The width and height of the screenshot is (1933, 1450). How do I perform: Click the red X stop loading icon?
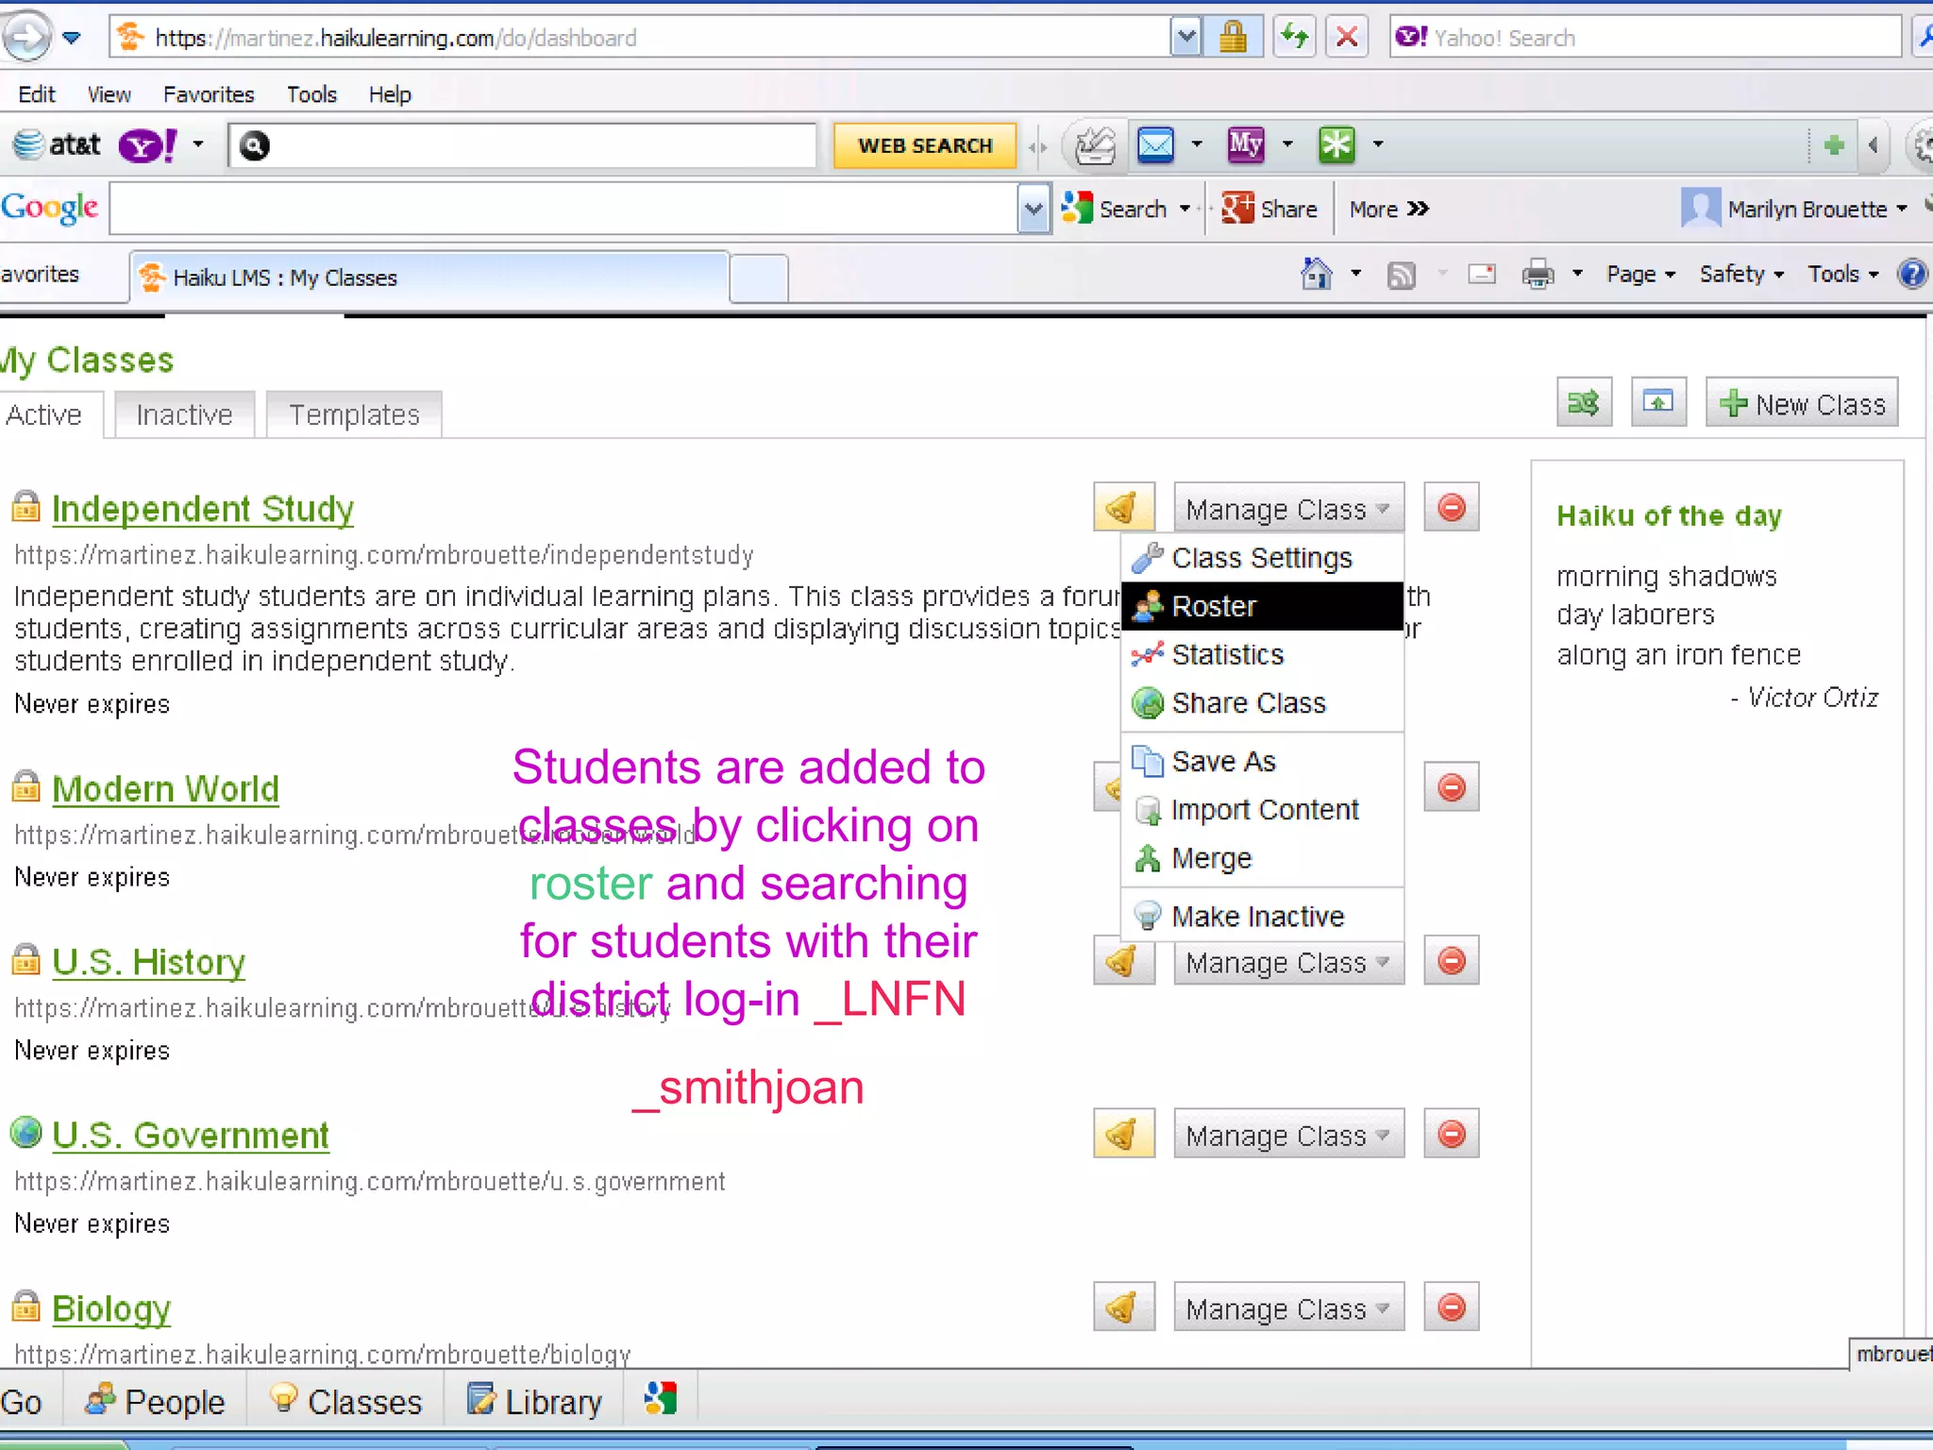[1347, 38]
